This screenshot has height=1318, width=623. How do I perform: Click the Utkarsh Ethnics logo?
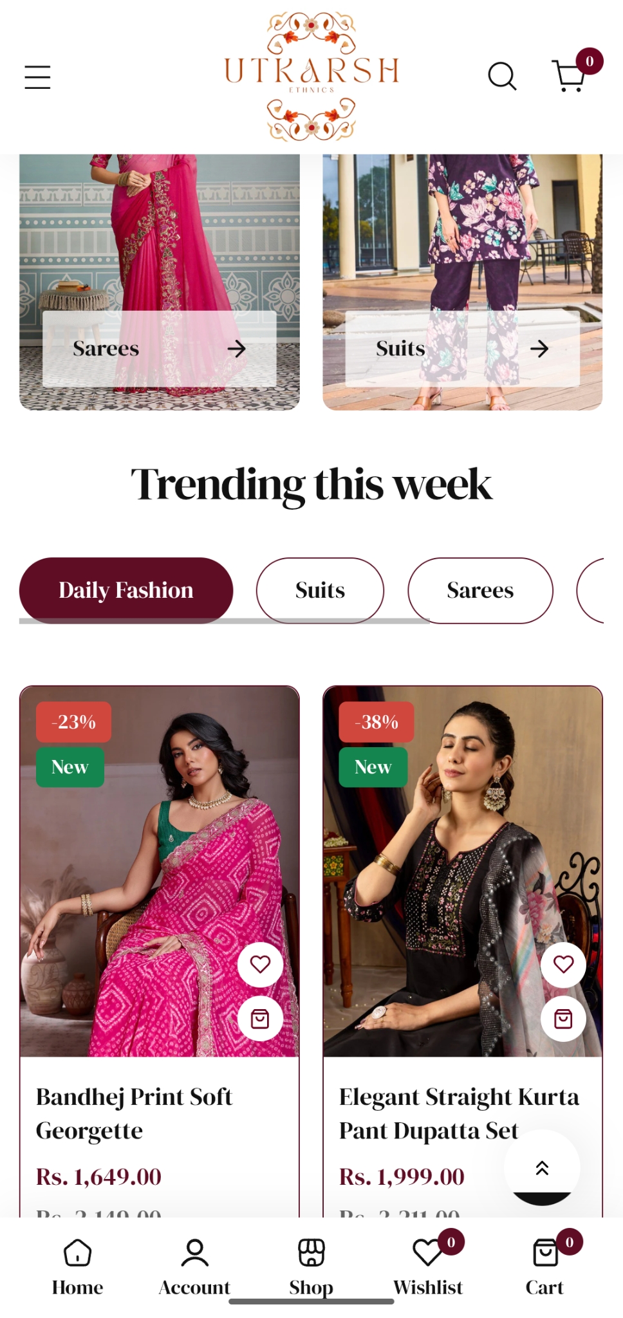point(311,77)
